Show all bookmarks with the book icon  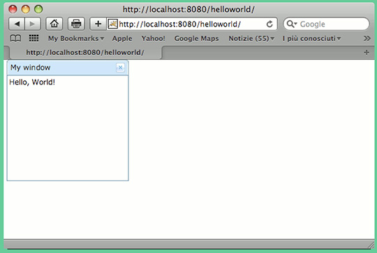coord(15,38)
